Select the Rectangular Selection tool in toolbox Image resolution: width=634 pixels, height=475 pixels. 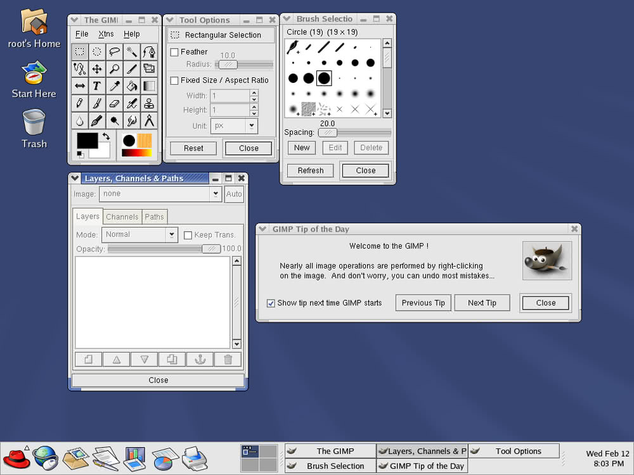click(x=80, y=52)
